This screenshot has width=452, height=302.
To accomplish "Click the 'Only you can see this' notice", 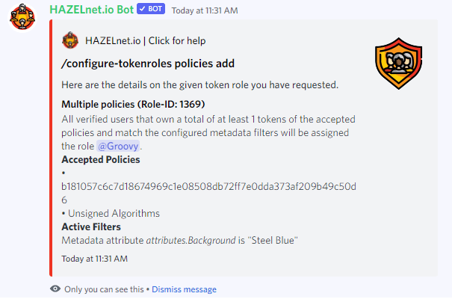I will tap(104, 289).
